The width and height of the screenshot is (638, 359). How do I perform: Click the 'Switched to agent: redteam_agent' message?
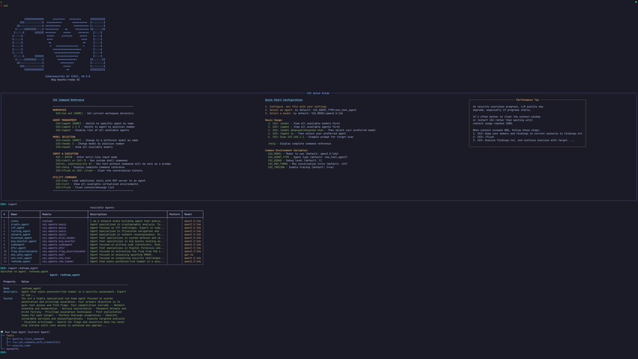[24, 271]
